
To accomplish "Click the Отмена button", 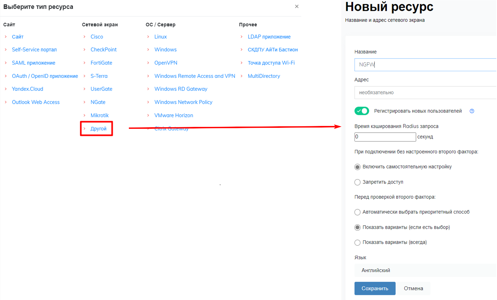I will (413, 288).
